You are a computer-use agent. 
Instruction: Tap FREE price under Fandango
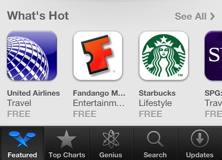point(85,114)
